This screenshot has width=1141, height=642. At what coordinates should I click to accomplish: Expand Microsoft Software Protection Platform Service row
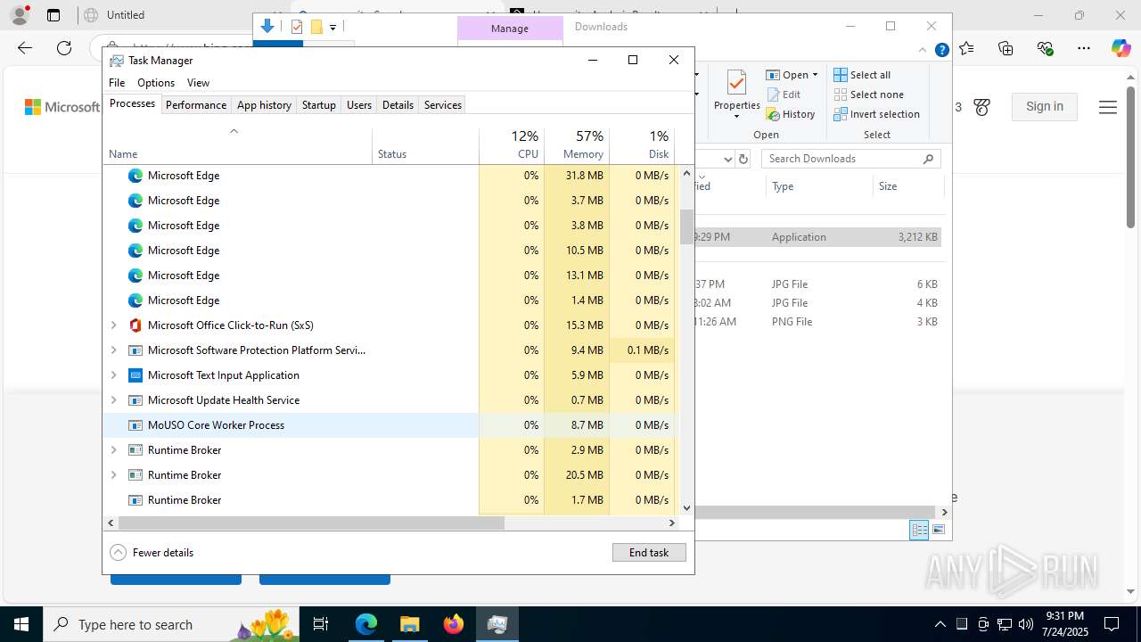pyautogui.click(x=113, y=350)
